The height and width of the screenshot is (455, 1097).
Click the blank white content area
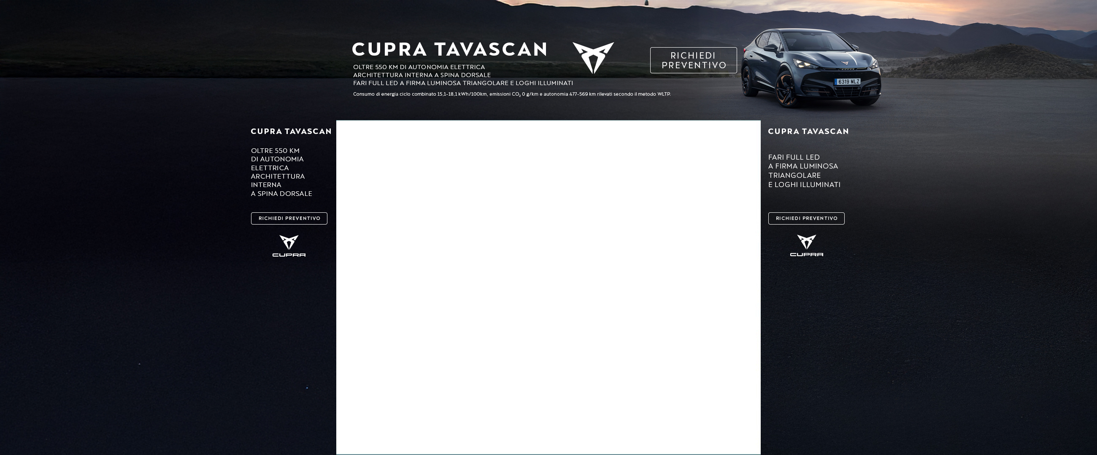548,287
